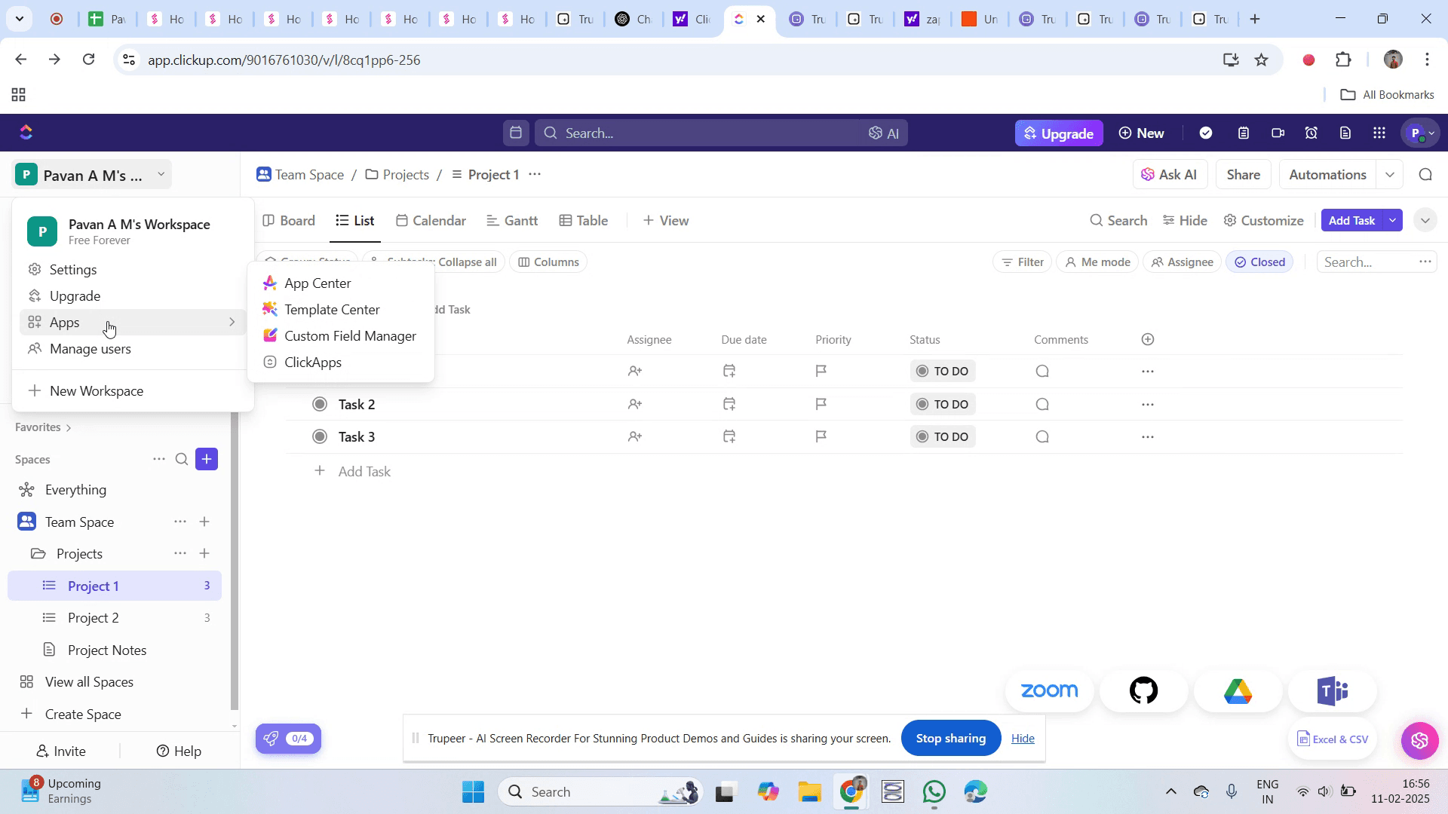Select ClickApps from the Apps submenu
Screen dimensions: 1448x814
click(312, 362)
